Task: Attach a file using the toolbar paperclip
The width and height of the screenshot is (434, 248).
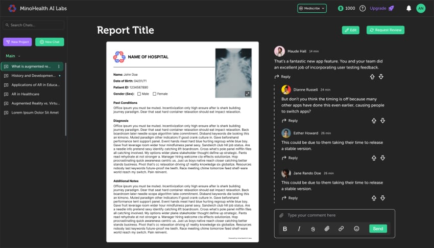Action: click(327, 229)
